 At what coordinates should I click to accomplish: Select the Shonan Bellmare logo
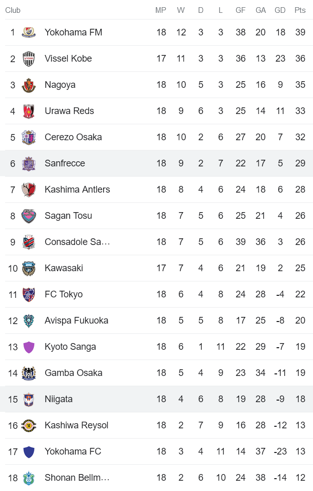[x=29, y=477]
